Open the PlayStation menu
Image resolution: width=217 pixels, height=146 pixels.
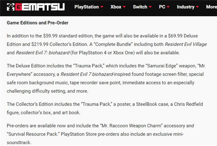pos(86,7)
